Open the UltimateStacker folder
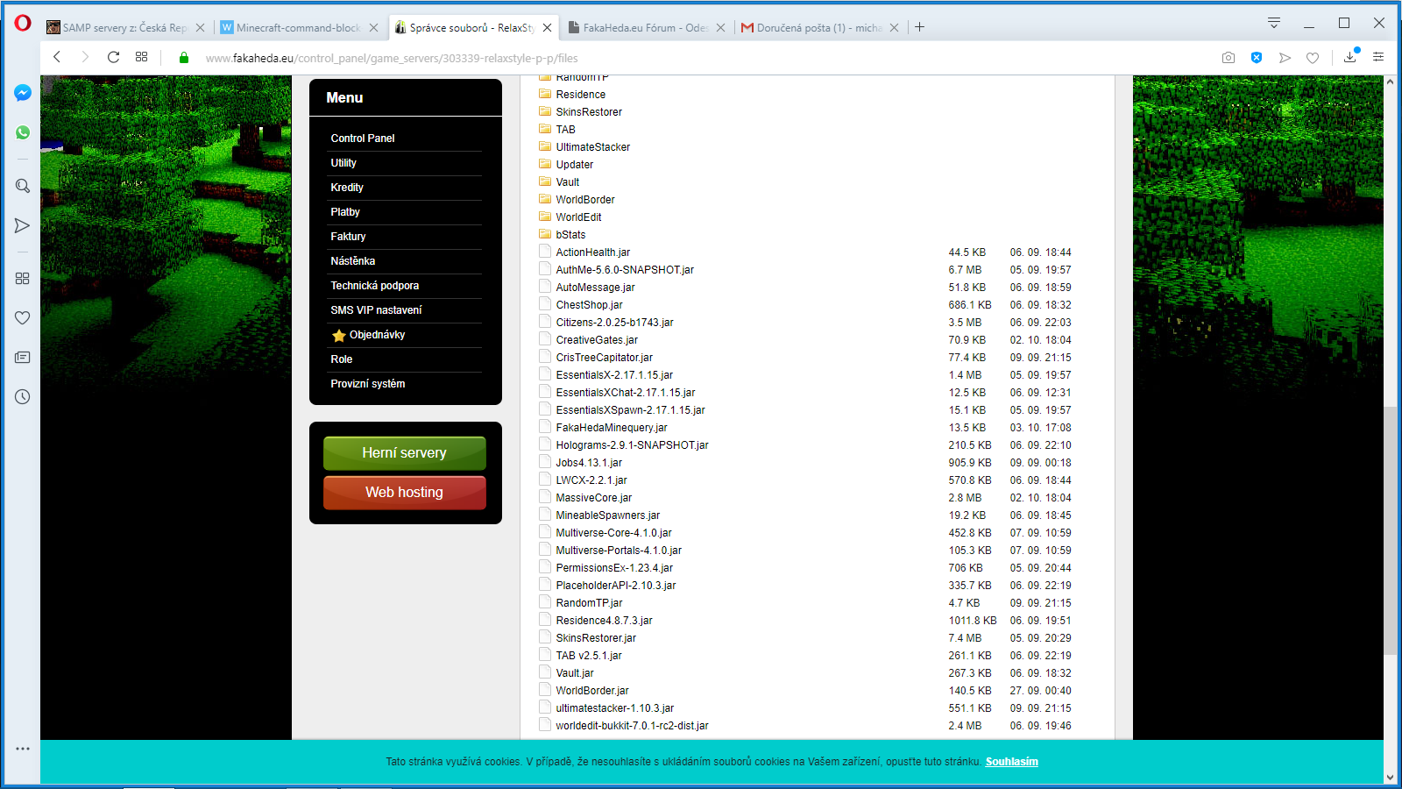Viewport: 1402px width, 789px height. coord(592,147)
